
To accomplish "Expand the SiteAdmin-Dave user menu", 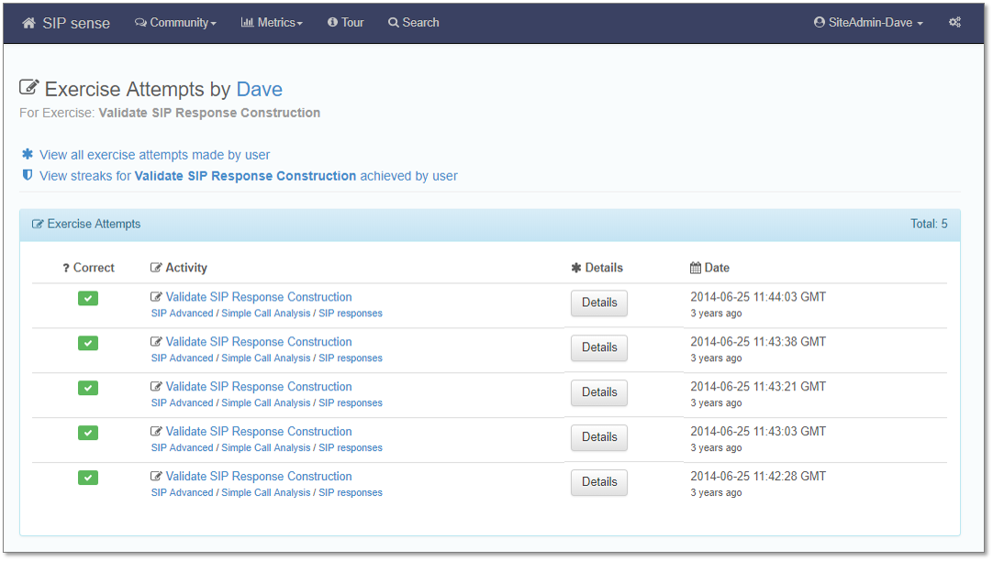I will click(868, 23).
